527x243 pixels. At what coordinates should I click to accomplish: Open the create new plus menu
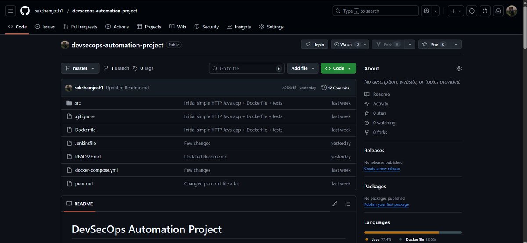[x=455, y=11]
